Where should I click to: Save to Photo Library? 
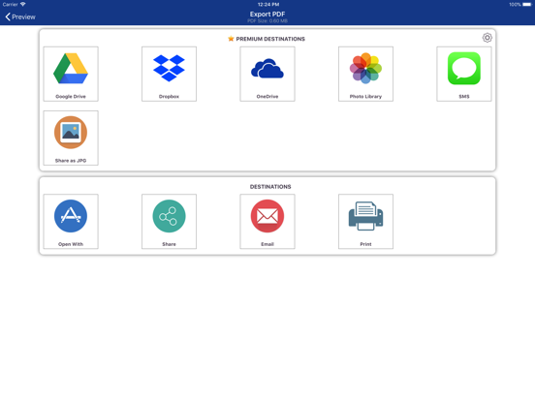pyautogui.click(x=365, y=74)
